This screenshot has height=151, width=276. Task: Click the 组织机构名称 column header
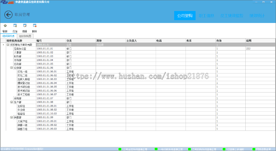point(21,41)
